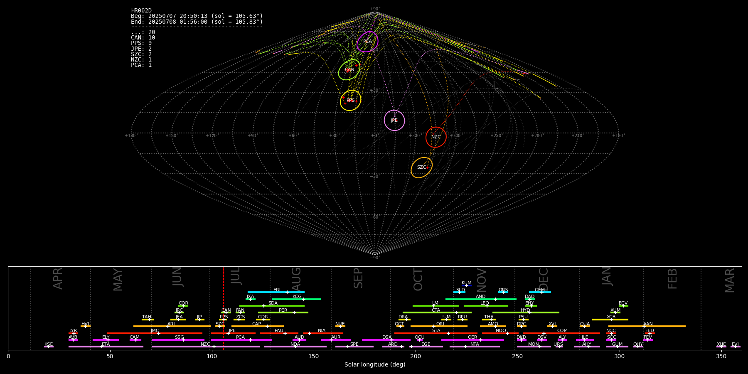Select the SSG shower bar in timeline

(x=178, y=340)
